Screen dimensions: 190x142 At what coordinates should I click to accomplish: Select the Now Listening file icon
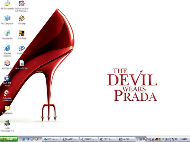[22, 65]
